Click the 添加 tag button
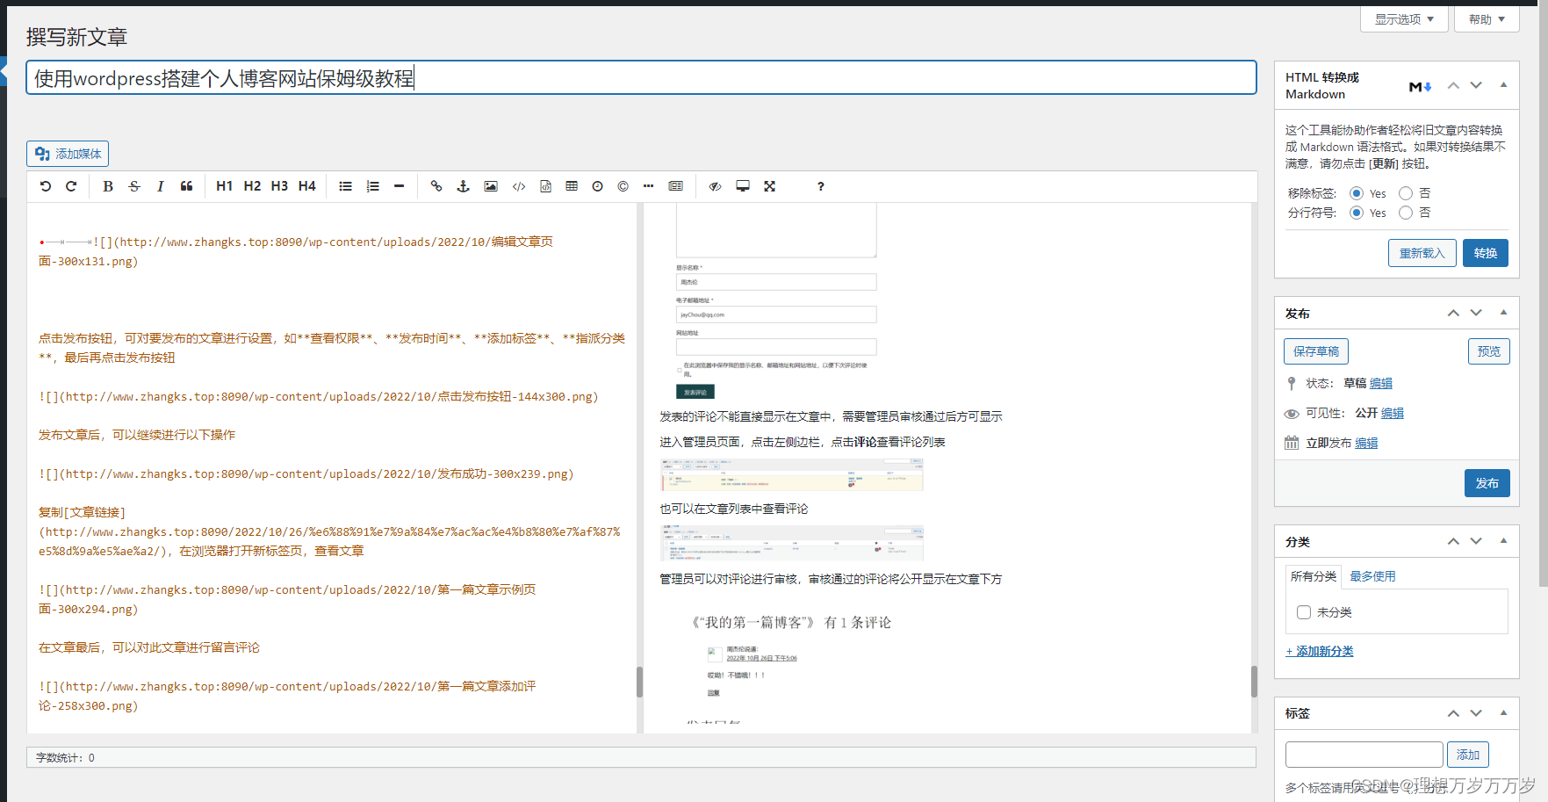 [1467, 755]
